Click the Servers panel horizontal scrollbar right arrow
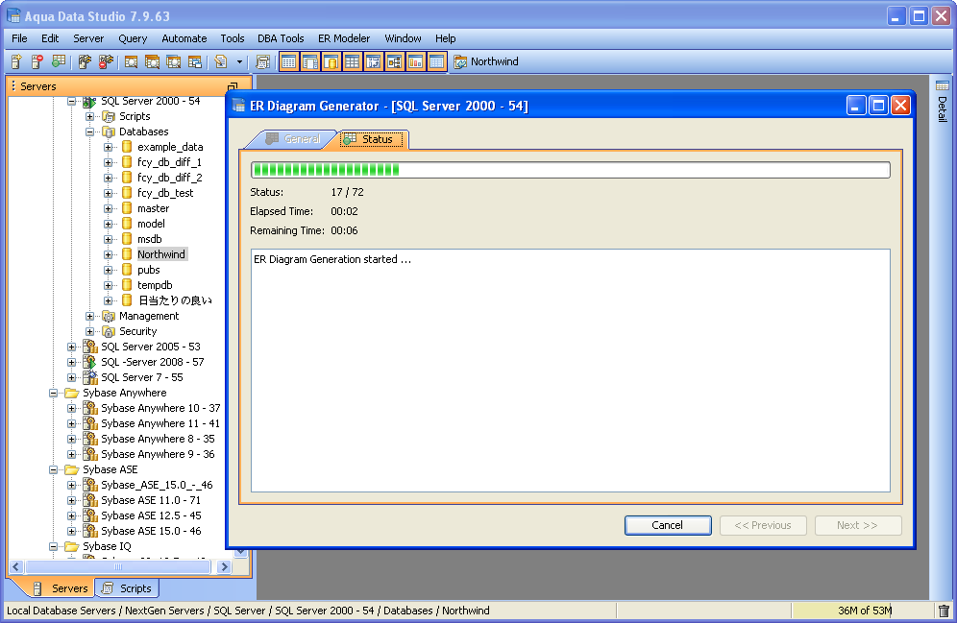 (x=225, y=567)
